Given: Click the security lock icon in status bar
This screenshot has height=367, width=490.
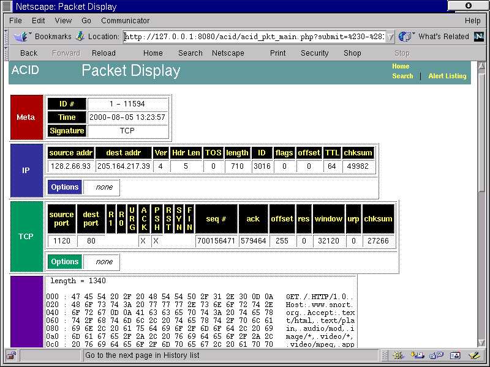Looking at the screenshot, I should [10, 355].
